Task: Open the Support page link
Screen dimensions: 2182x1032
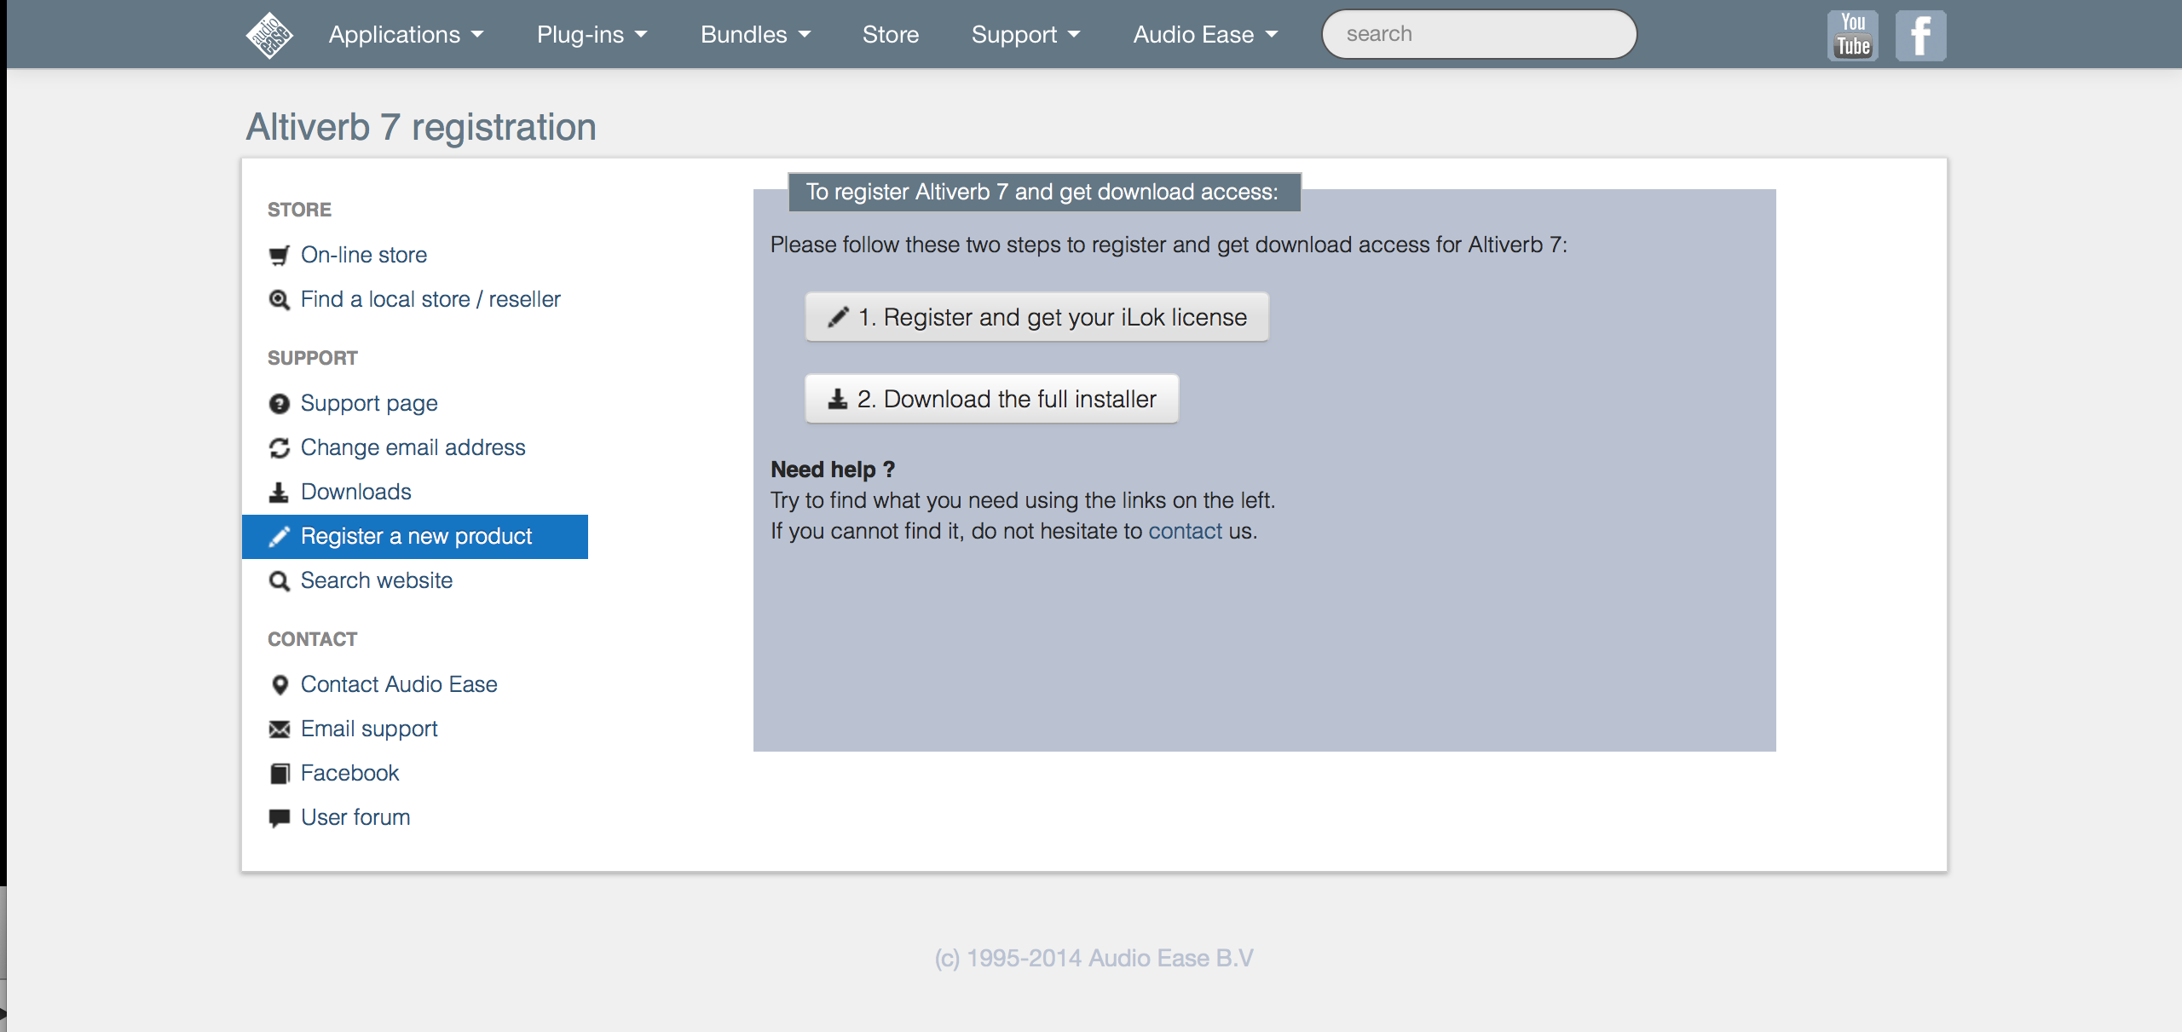Action: pos(369,403)
